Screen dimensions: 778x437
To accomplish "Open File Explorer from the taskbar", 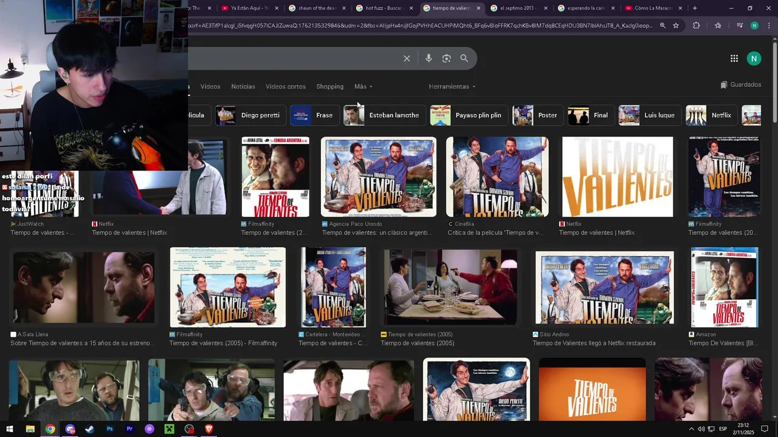I will coord(30,429).
